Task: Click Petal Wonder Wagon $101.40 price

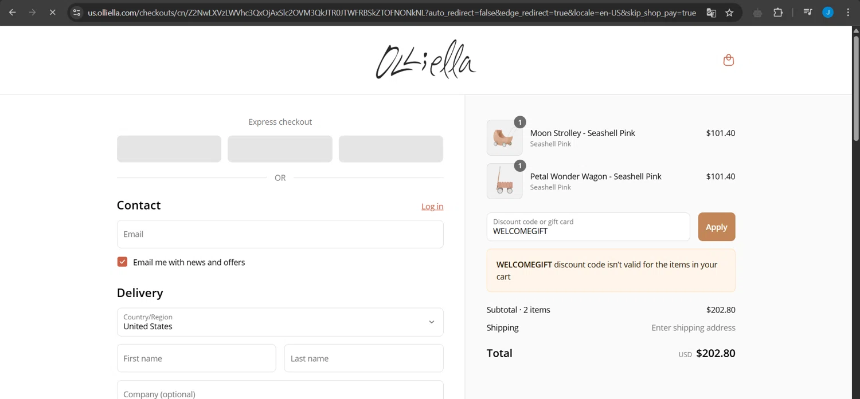Action: pyautogui.click(x=721, y=176)
